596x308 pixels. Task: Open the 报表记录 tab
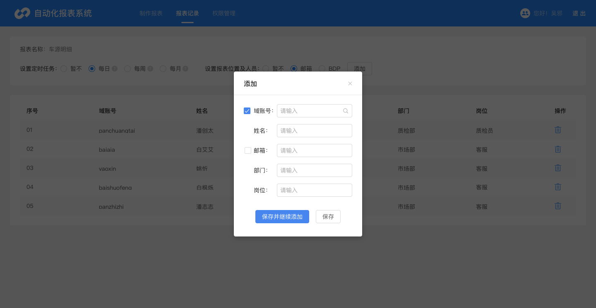pyautogui.click(x=187, y=13)
